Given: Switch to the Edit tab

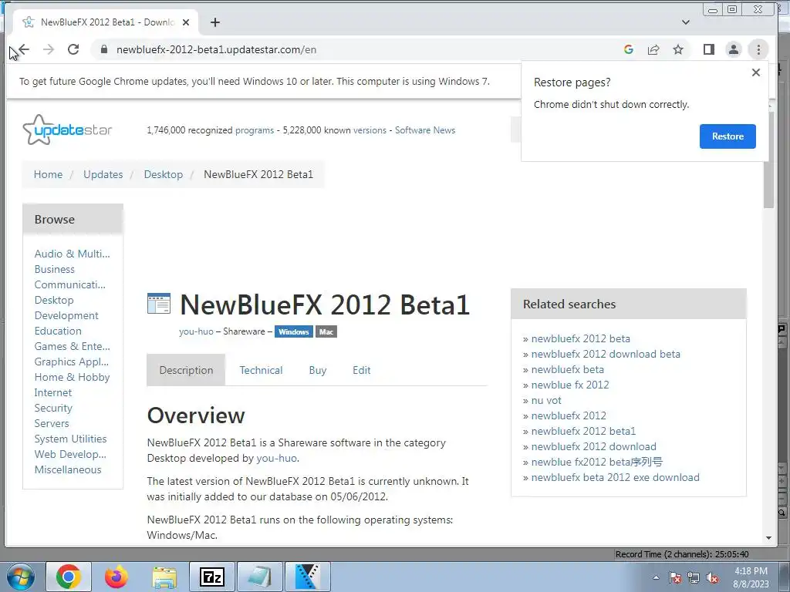Looking at the screenshot, I should point(361,370).
